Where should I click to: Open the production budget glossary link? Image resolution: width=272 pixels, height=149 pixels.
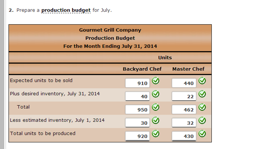(66, 10)
